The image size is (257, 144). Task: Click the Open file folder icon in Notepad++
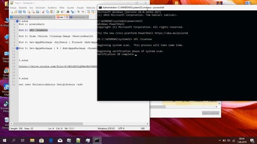coord(16,12)
